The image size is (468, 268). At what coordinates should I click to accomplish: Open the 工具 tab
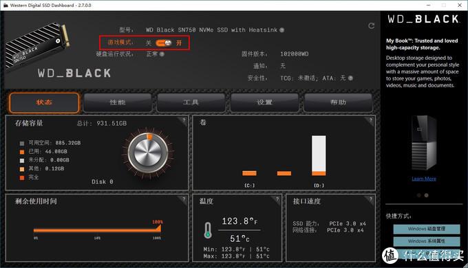point(191,102)
